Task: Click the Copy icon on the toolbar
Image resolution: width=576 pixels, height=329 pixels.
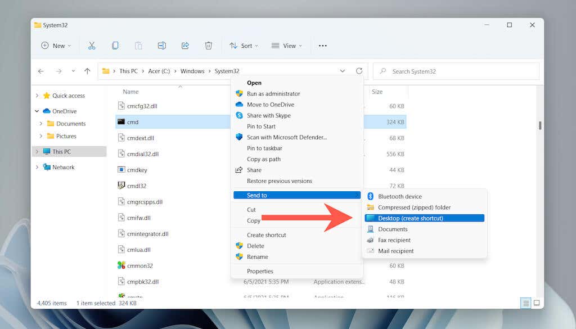Action: pyautogui.click(x=115, y=46)
